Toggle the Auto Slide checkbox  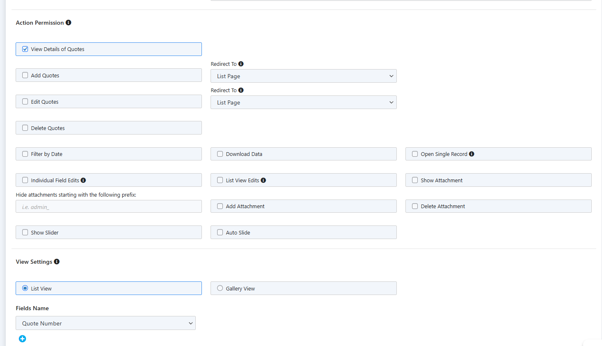(220, 232)
